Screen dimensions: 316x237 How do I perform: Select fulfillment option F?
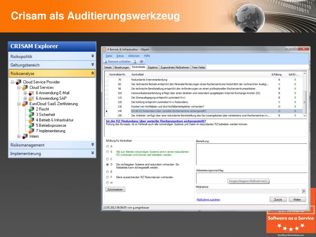click(107, 177)
